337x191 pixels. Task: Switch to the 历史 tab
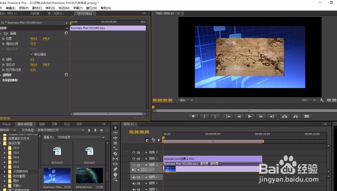[x=79, y=124]
